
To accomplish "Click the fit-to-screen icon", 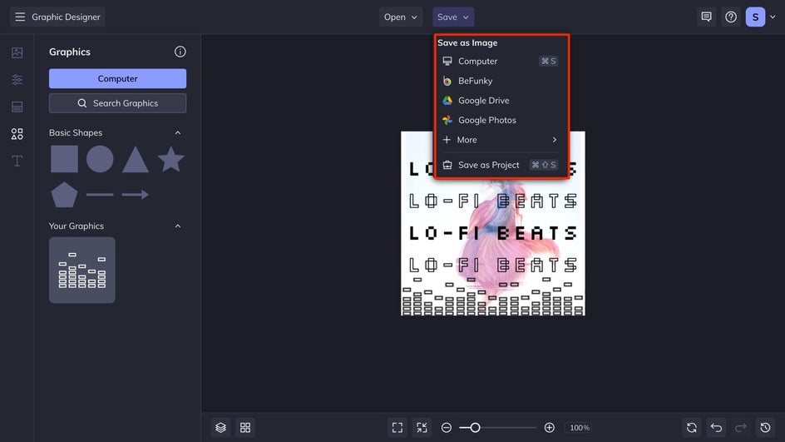I will 397,428.
